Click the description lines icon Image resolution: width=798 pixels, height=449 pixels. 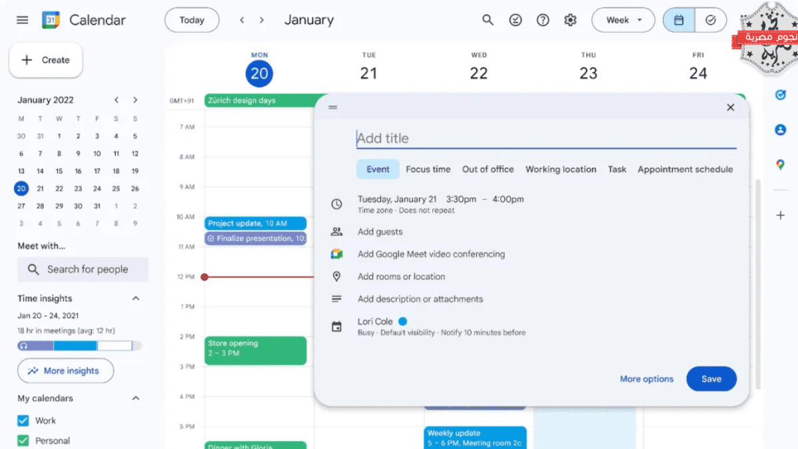point(336,299)
